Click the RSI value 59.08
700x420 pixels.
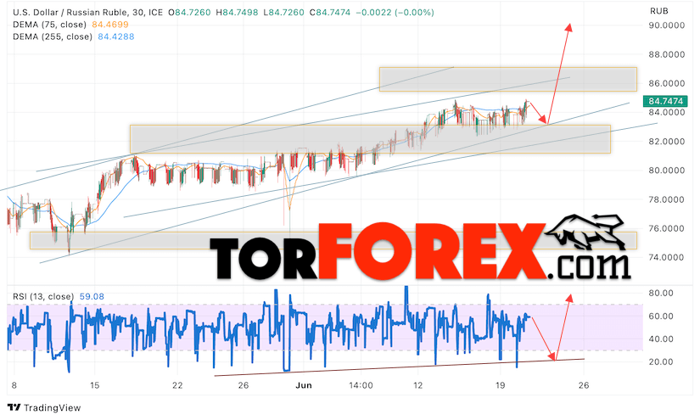click(92, 296)
